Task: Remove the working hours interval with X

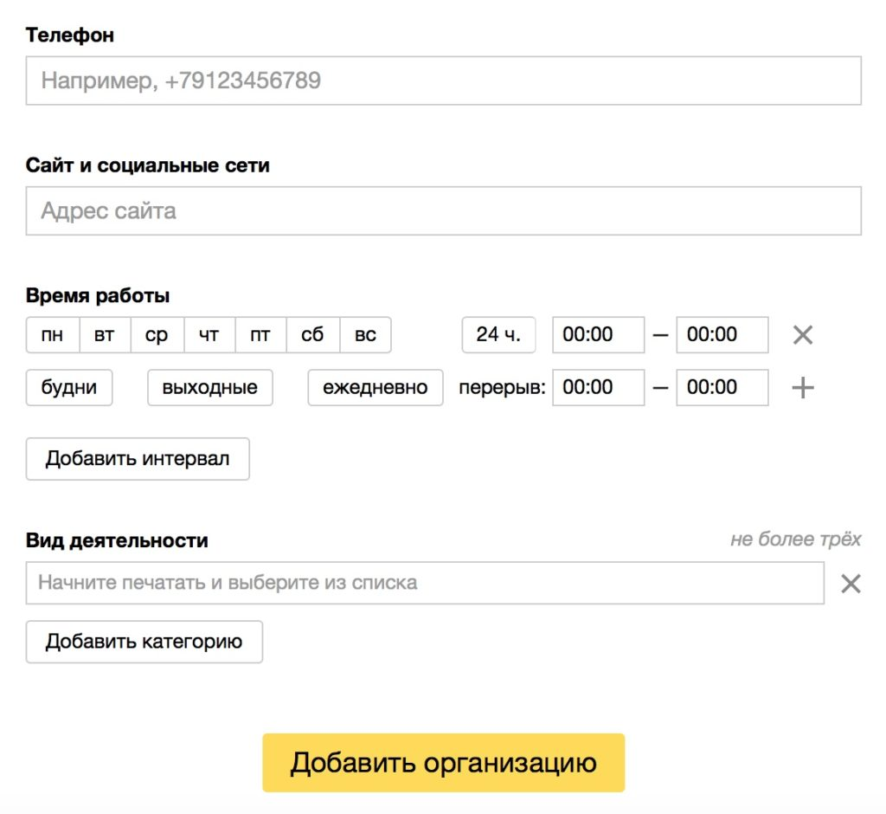Action: [803, 335]
